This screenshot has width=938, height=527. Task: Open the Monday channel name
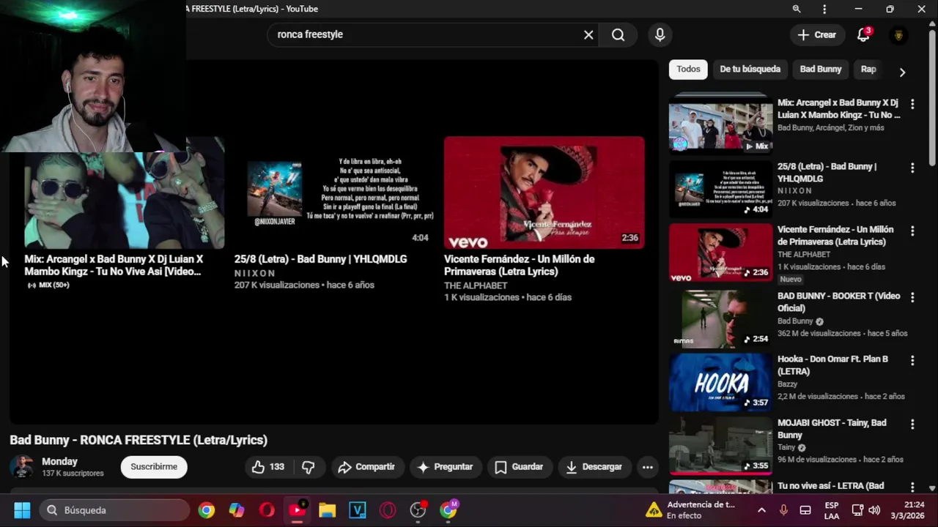click(59, 462)
